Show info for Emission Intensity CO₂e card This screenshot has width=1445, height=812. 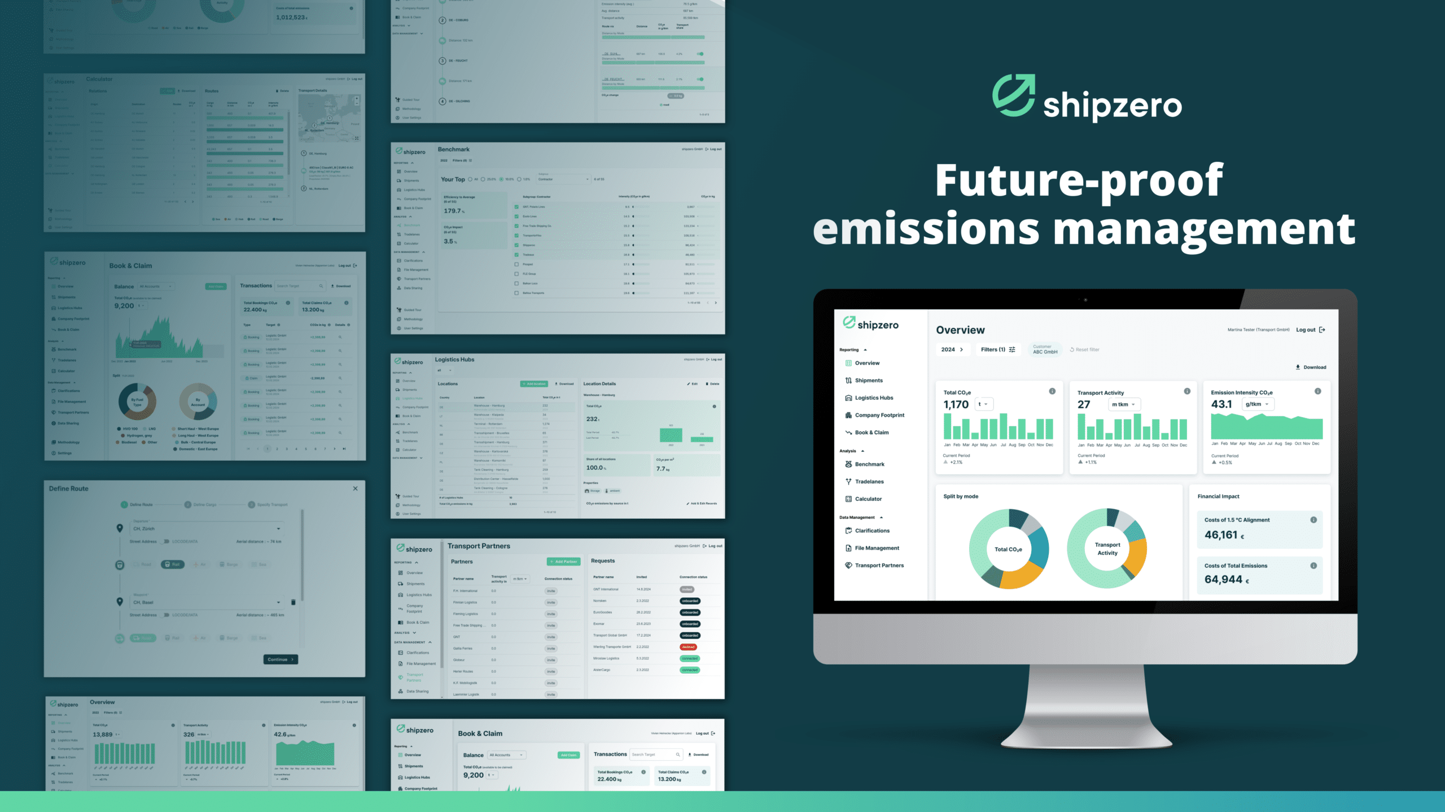point(1317,391)
